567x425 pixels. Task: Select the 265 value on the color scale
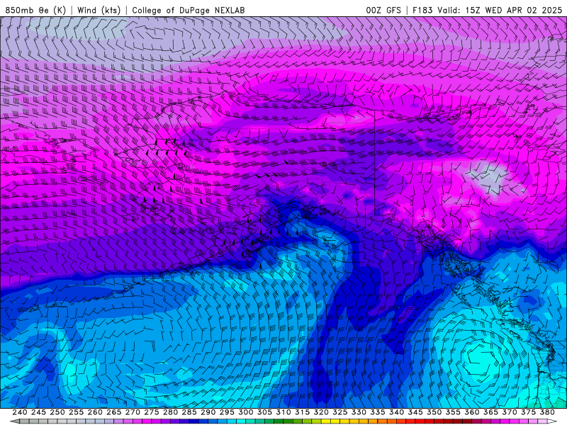coord(114,412)
